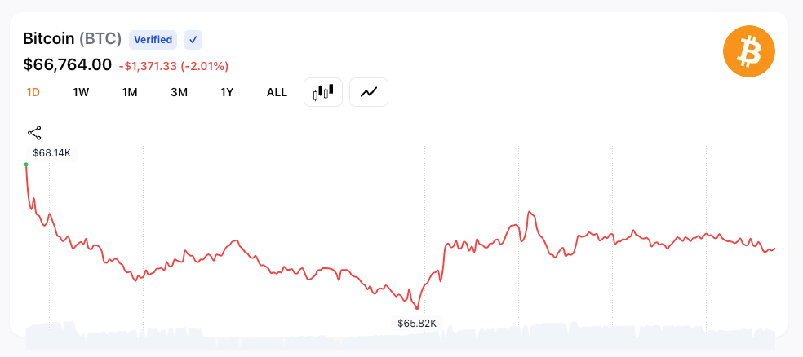Viewport: 803px width, 357px height.
Task: Click the $68.14K high price label
Action: [51, 152]
